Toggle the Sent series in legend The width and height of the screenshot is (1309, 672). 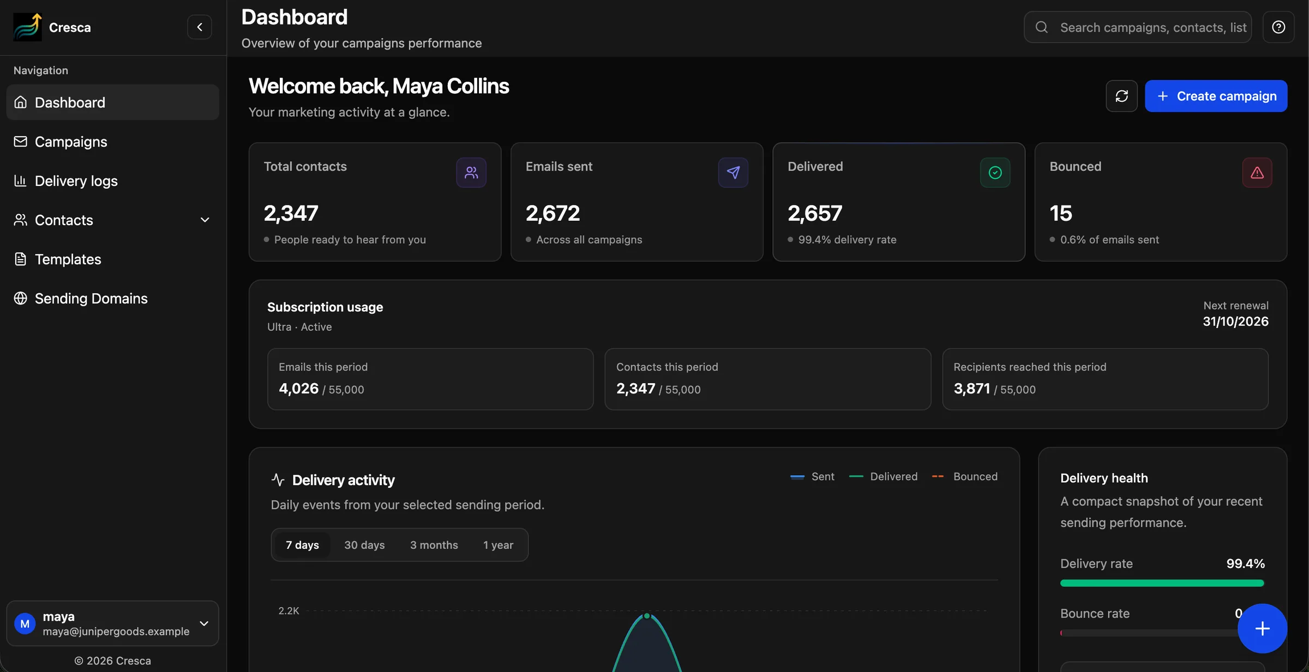tap(812, 476)
